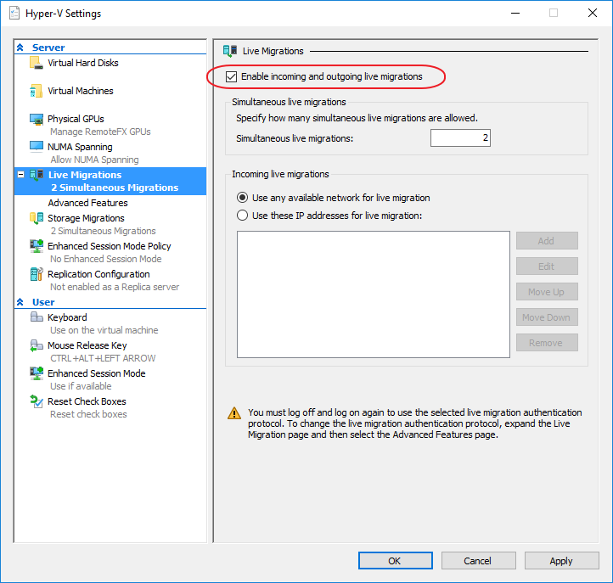
Task: Select Mouse Release Key settings
Action: pos(87,345)
